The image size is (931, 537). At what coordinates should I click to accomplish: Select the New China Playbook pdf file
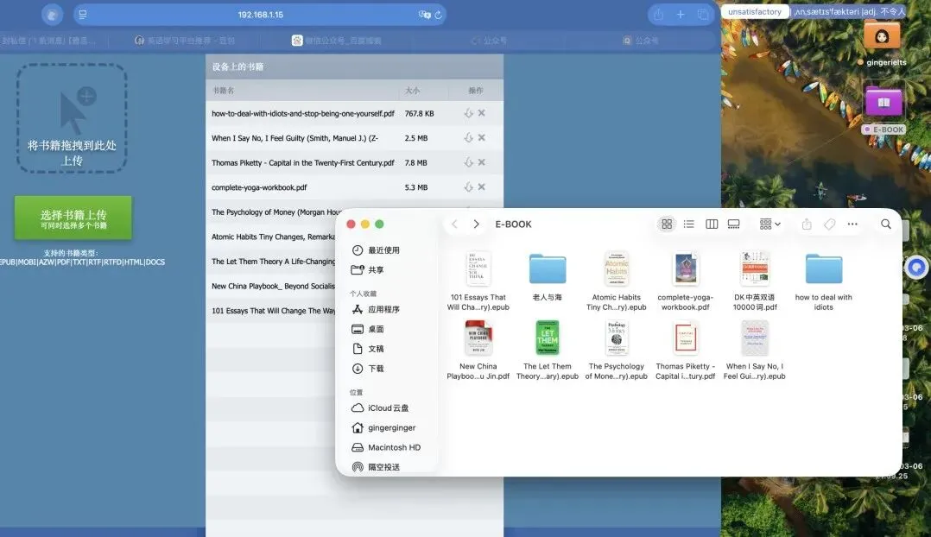pos(478,351)
